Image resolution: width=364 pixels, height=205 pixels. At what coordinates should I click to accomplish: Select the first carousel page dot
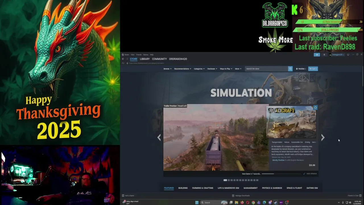225,180
